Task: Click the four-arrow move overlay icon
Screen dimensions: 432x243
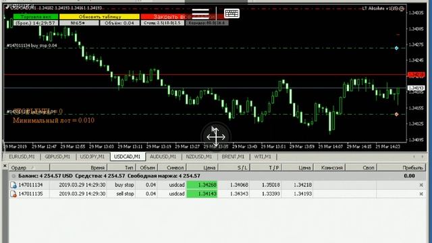Action: click(x=216, y=136)
